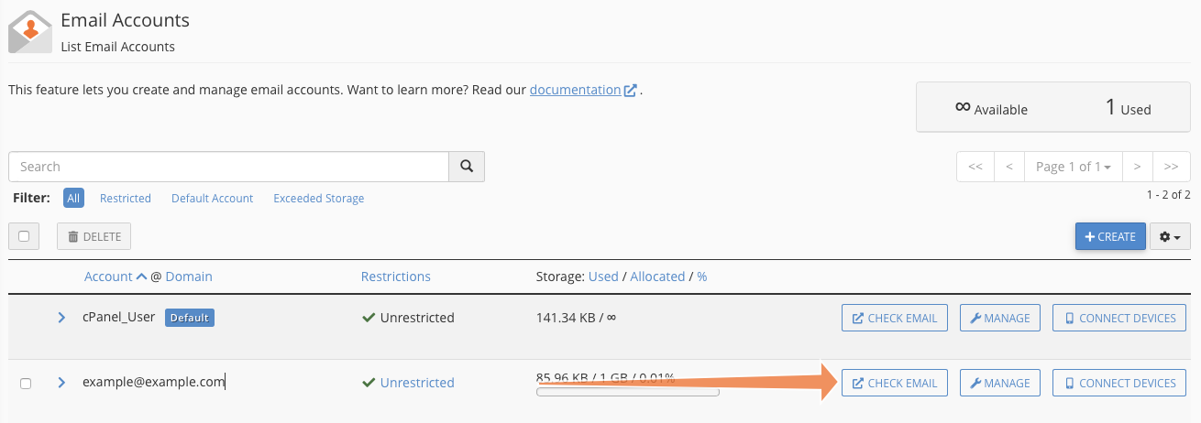Viewport: 1201px width, 423px height.
Task: Select the Restricted filter
Action: (126, 198)
